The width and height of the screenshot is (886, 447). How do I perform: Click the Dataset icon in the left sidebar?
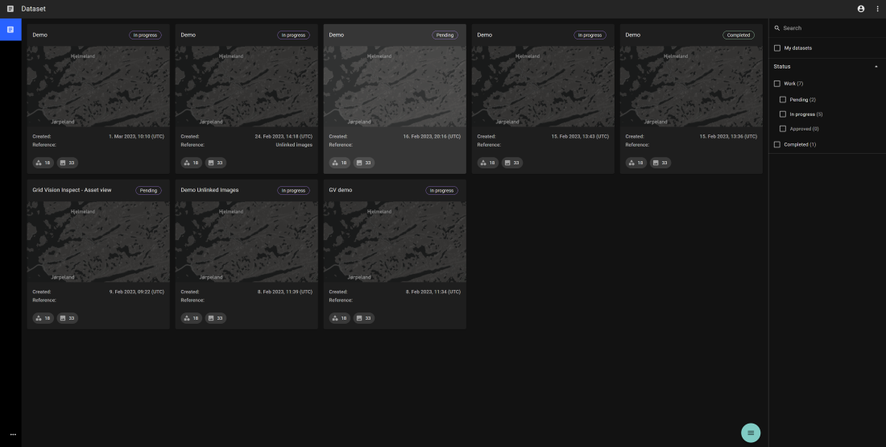pyautogui.click(x=10, y=29)
